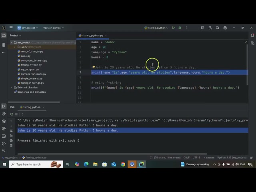Expand the .venv folder
The width and height of the screenshot is (256, 192).
[15, 47]
